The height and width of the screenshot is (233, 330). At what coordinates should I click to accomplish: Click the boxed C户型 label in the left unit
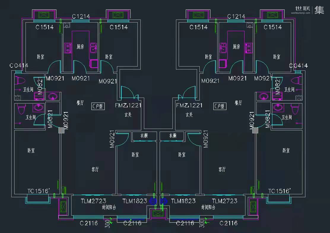97,106
